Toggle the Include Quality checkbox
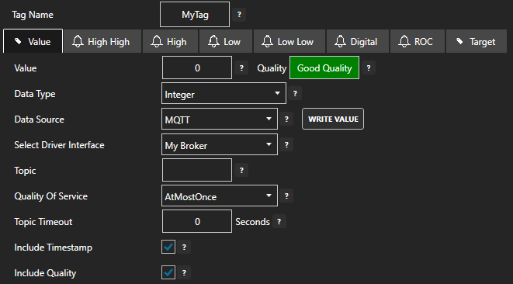513x284 pixels. point(168,272)
